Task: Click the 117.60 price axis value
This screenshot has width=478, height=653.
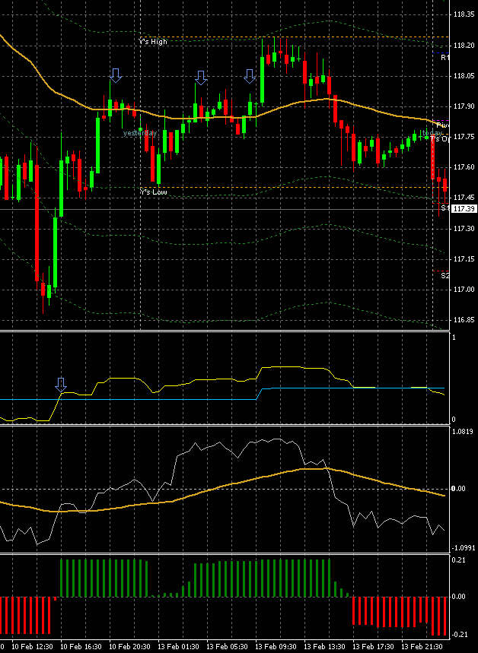Action: point(464,167)
